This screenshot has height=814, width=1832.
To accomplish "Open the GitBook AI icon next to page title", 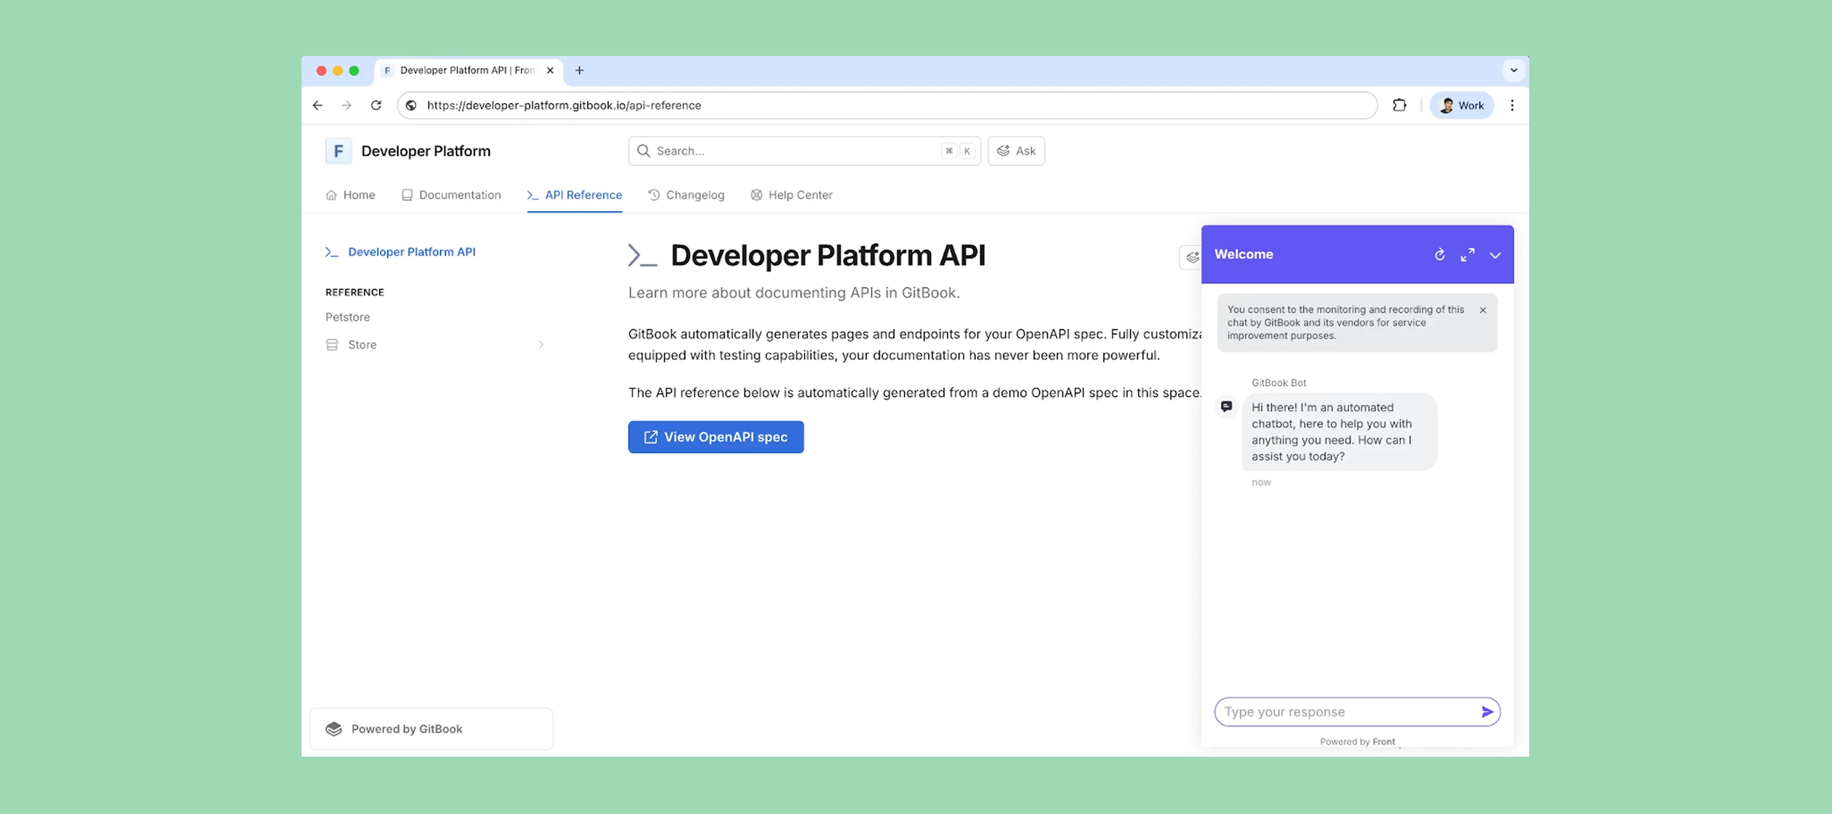I will 1192,258.
